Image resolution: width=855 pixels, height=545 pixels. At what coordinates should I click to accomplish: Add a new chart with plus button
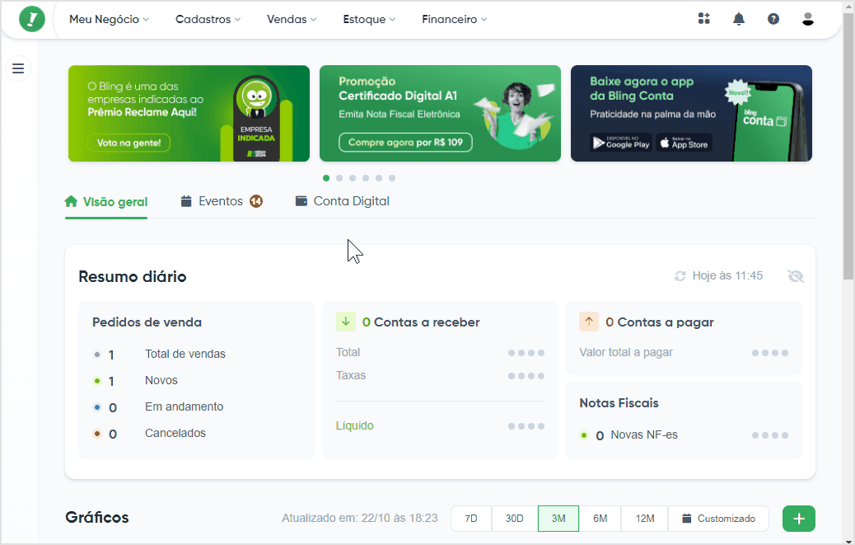point(799,519)
